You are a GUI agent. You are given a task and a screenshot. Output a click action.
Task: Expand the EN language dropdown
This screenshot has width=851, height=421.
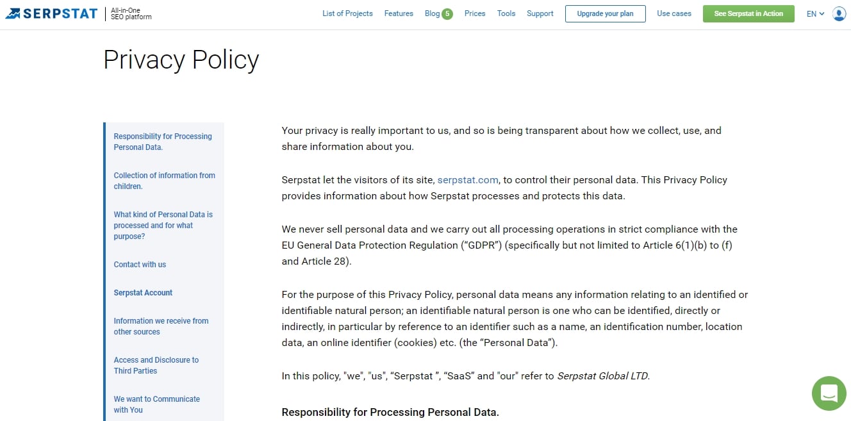pos(815,13)
